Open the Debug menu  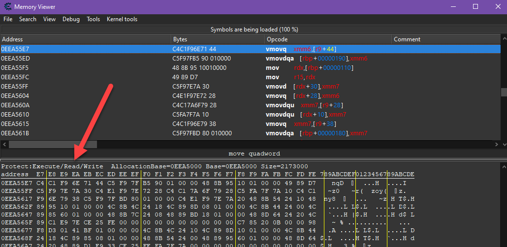pyautogui.click(x=71, y=19)
